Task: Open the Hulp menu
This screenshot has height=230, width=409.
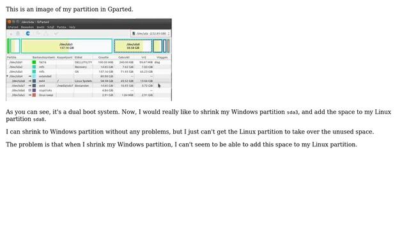Action: pyautogui.click(x=72, y=27)
